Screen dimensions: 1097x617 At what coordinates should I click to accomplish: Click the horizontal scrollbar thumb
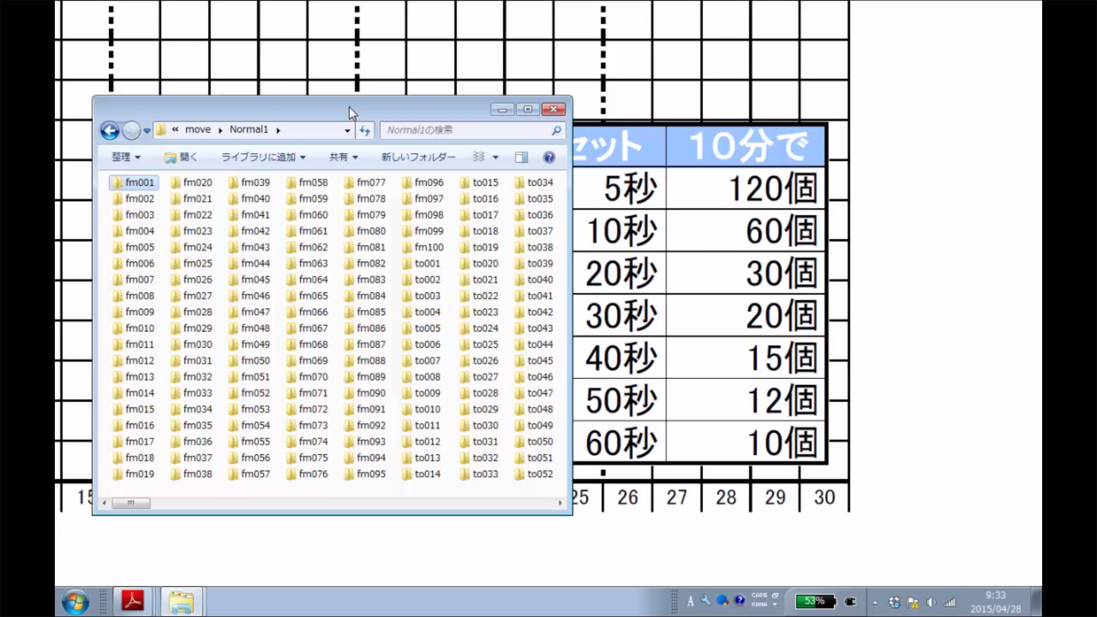131,503
